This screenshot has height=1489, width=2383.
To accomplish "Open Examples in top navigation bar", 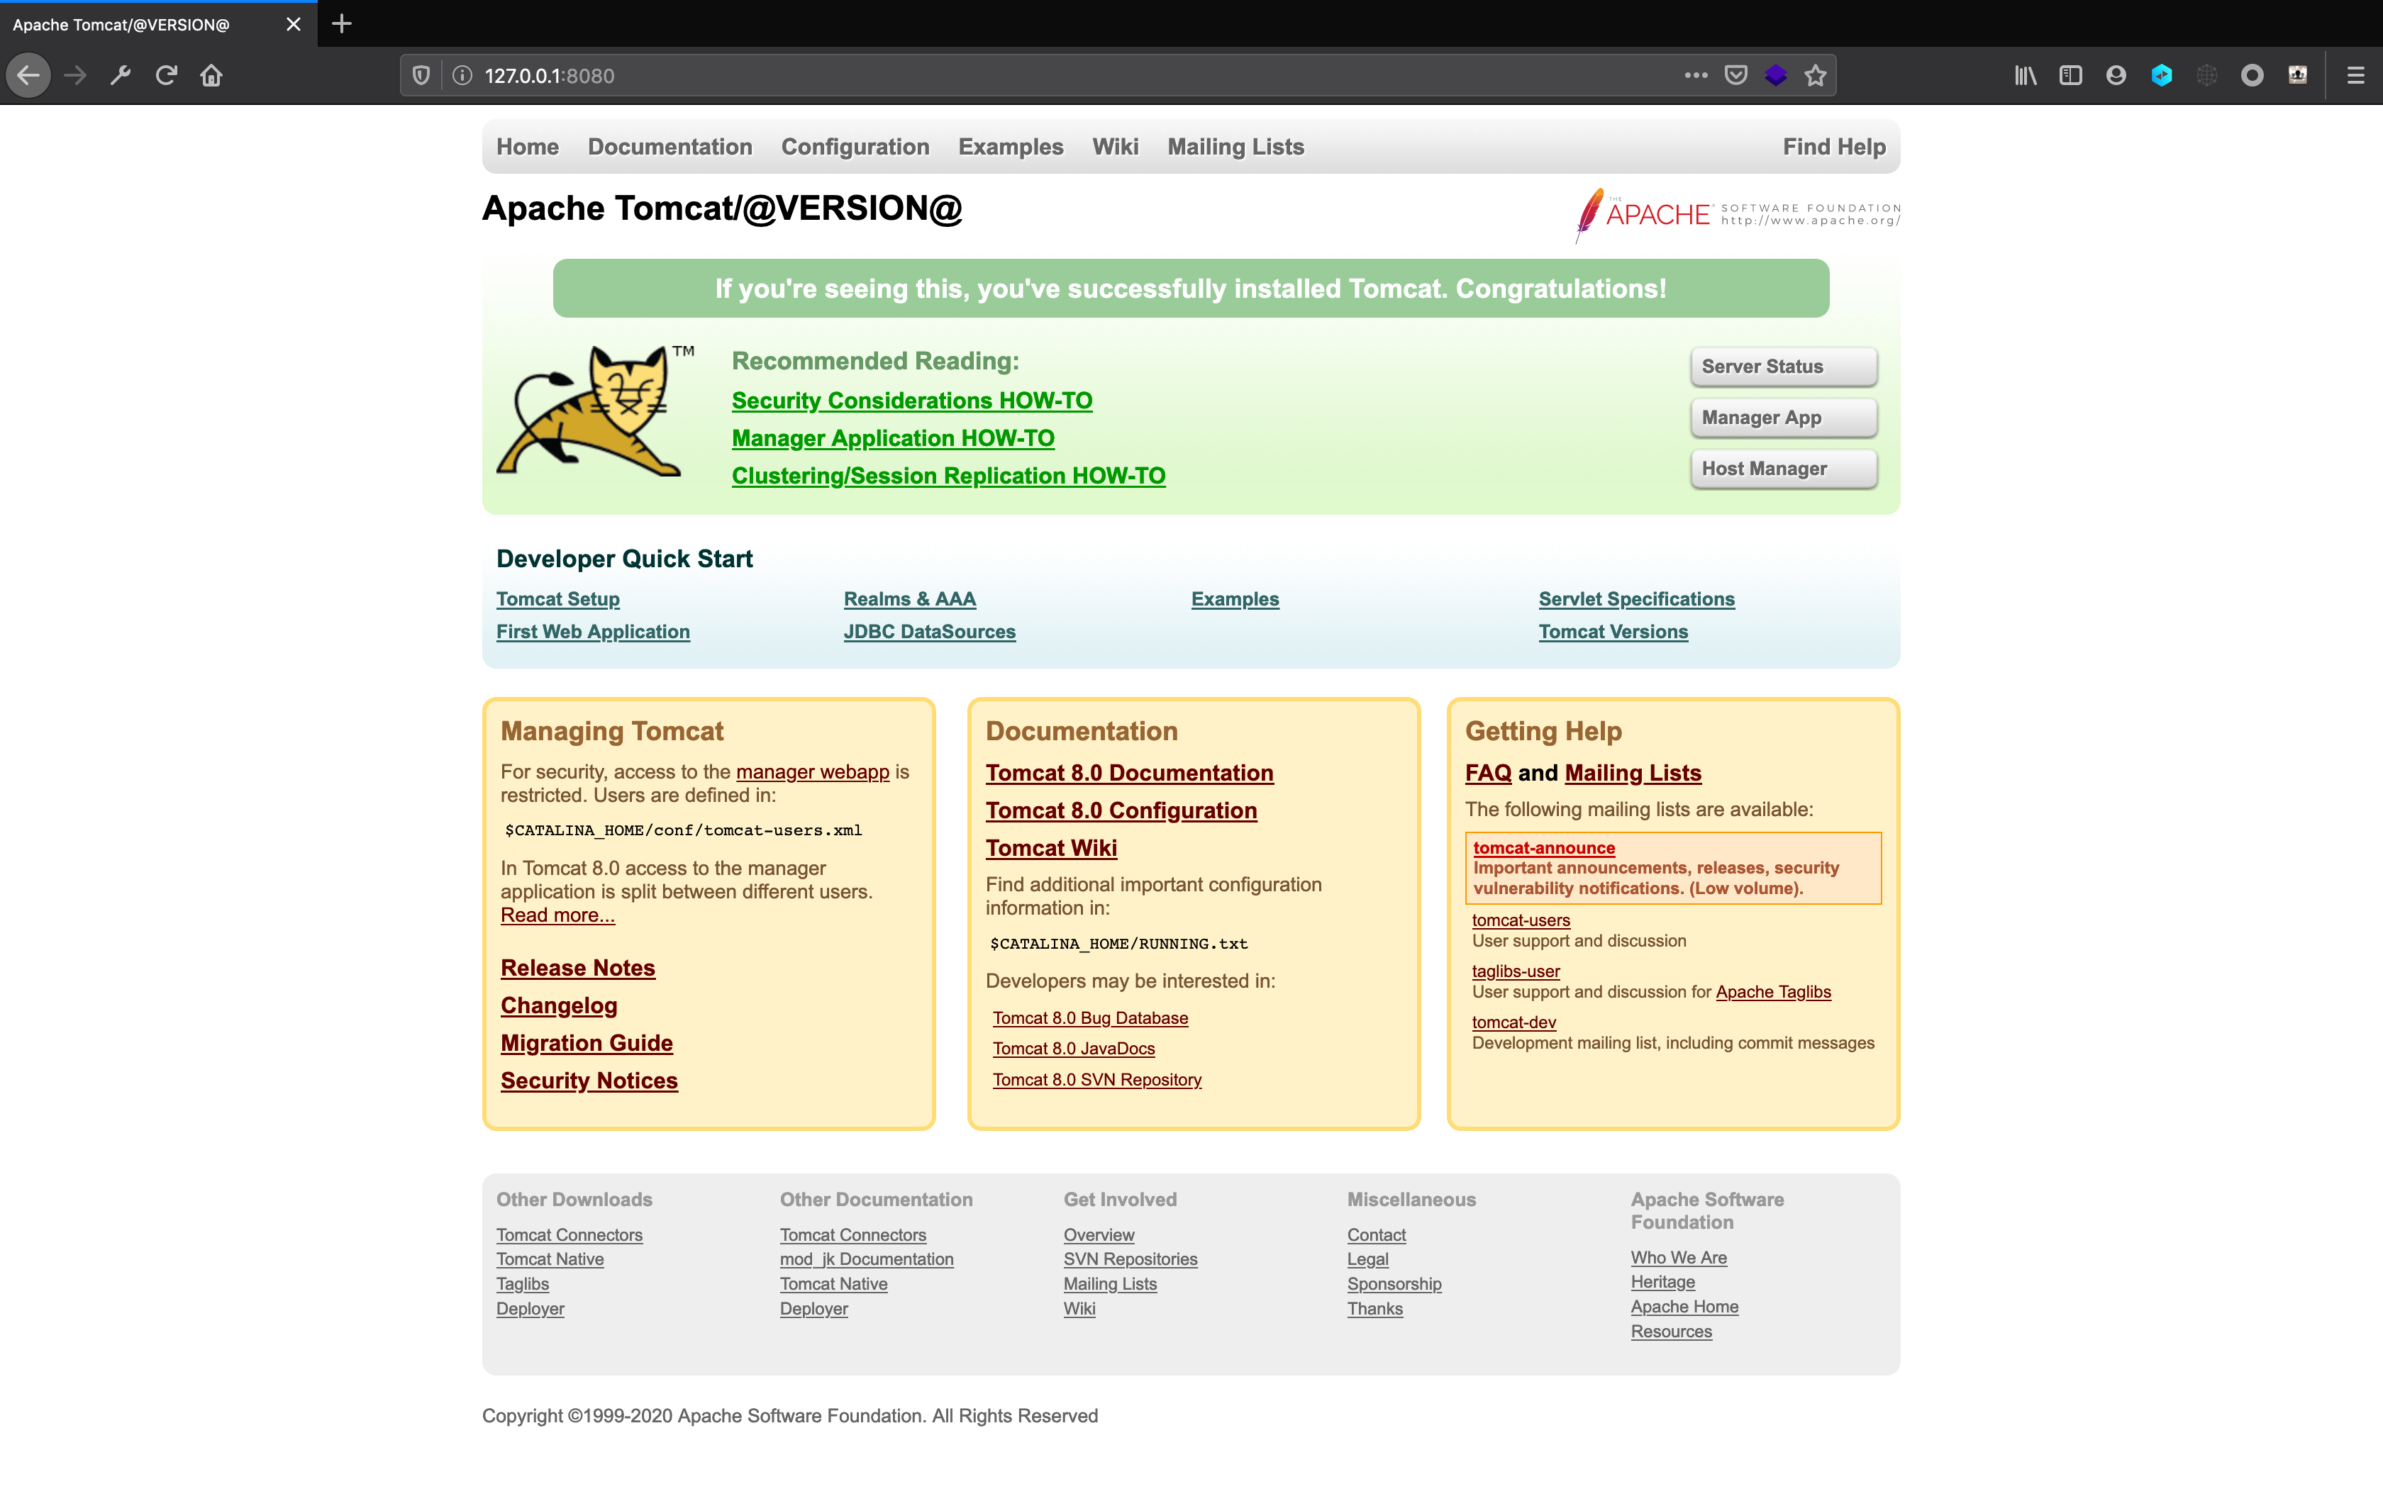I will 1011,147.
